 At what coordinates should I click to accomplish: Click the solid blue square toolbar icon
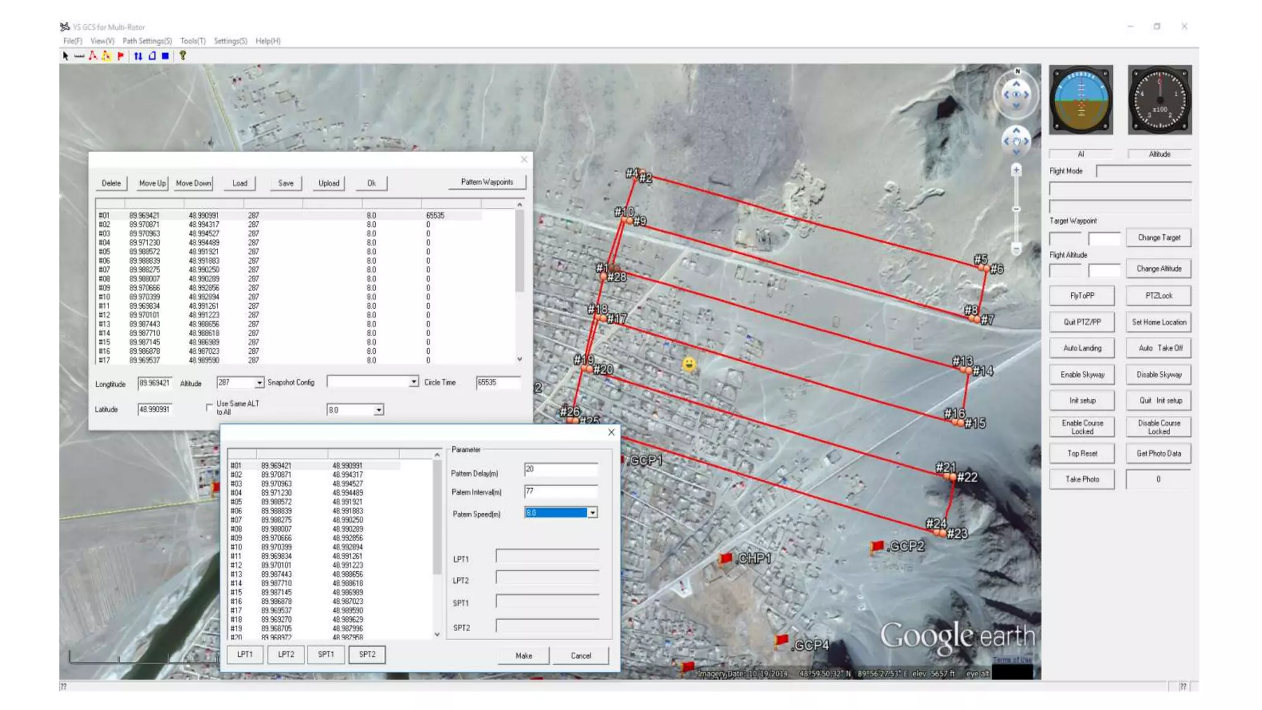click(165, 56)
